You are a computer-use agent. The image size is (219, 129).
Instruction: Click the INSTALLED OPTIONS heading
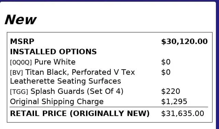pyautogui.click(x=53, y=52)
